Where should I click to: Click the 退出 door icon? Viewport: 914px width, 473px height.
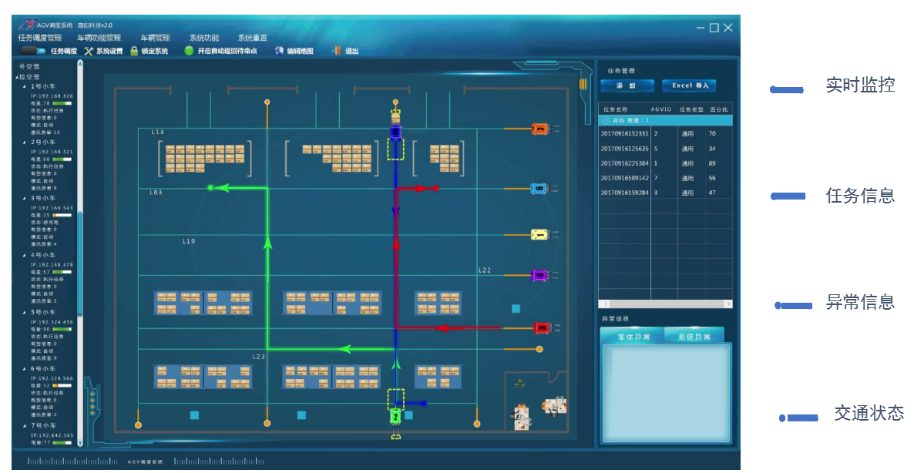[x=337, y=51]
